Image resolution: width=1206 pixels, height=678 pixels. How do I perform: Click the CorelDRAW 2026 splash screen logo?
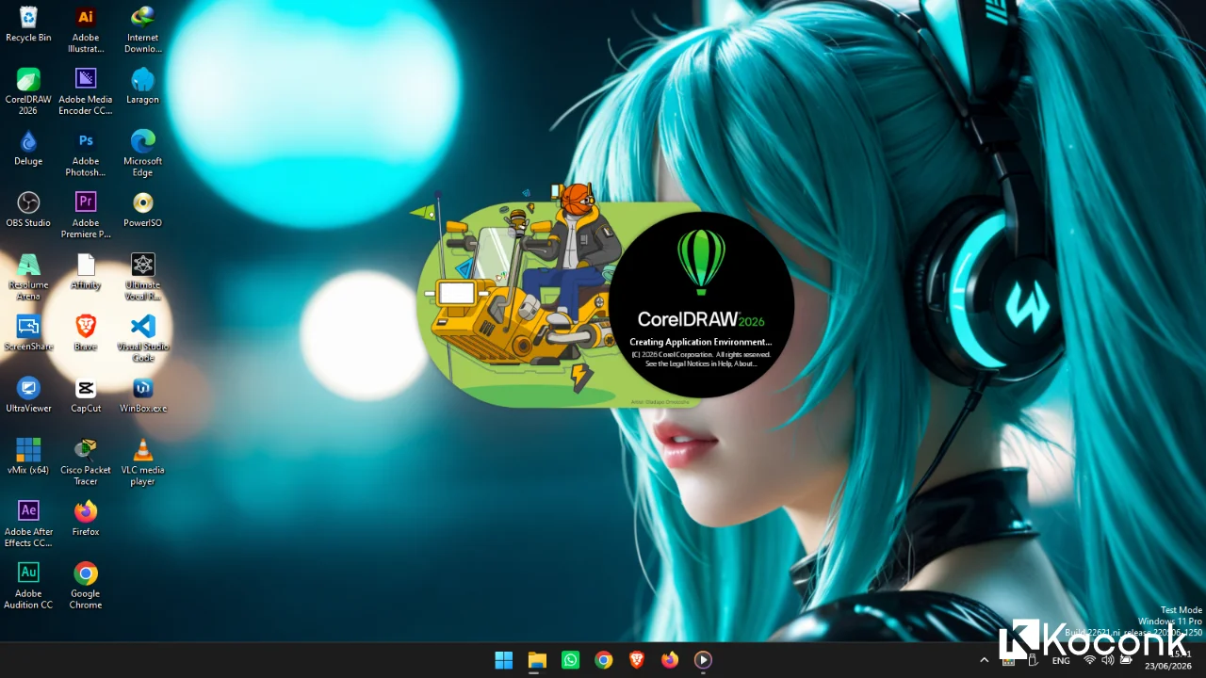click(701, 263)
